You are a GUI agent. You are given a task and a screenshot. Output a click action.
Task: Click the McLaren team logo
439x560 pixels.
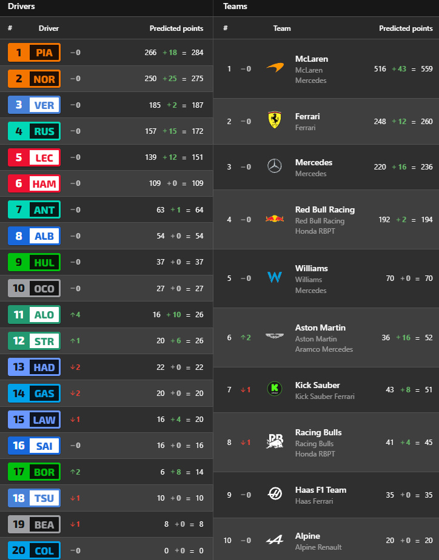pyautogui.click(x=275, y=68)
